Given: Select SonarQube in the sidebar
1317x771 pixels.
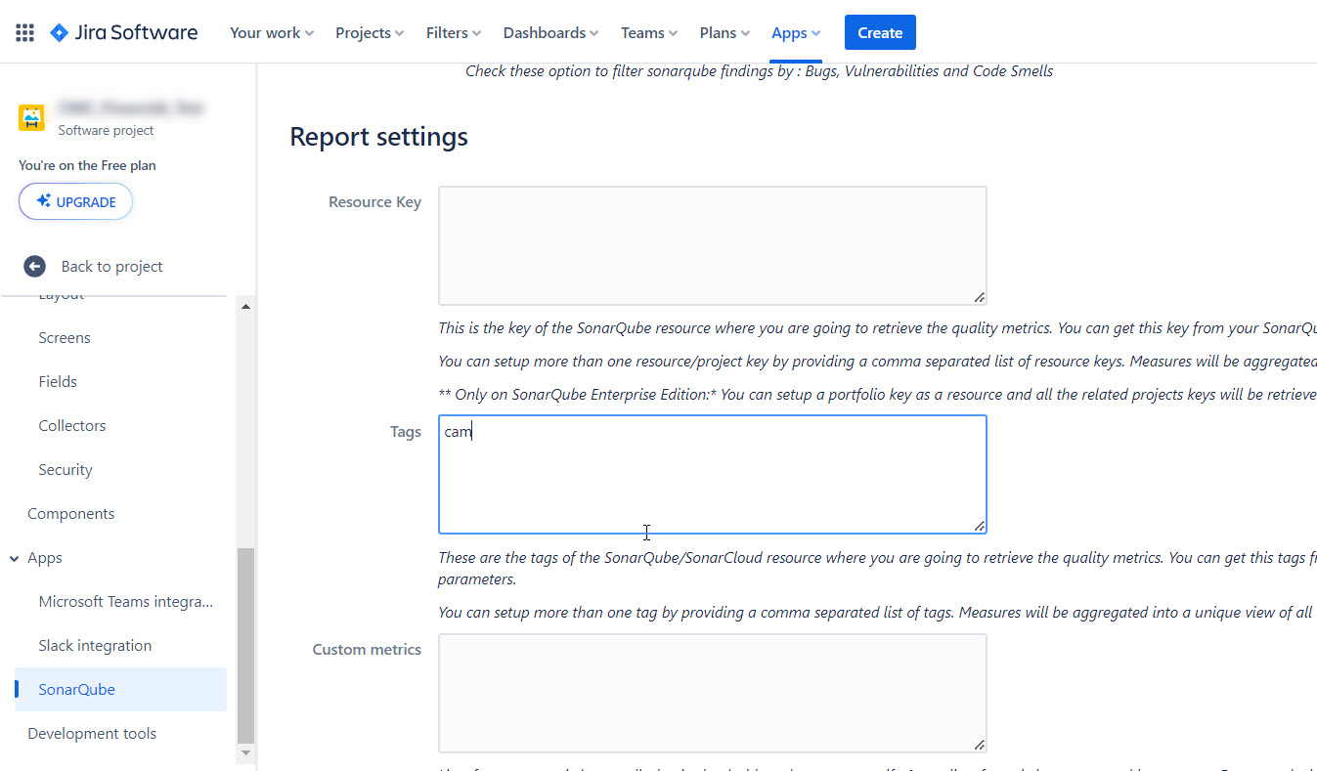Looking at the screenshot, I should pos(120,689).
